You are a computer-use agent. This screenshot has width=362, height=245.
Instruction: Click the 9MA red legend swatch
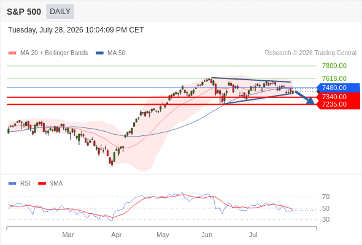tap(42, 184)
